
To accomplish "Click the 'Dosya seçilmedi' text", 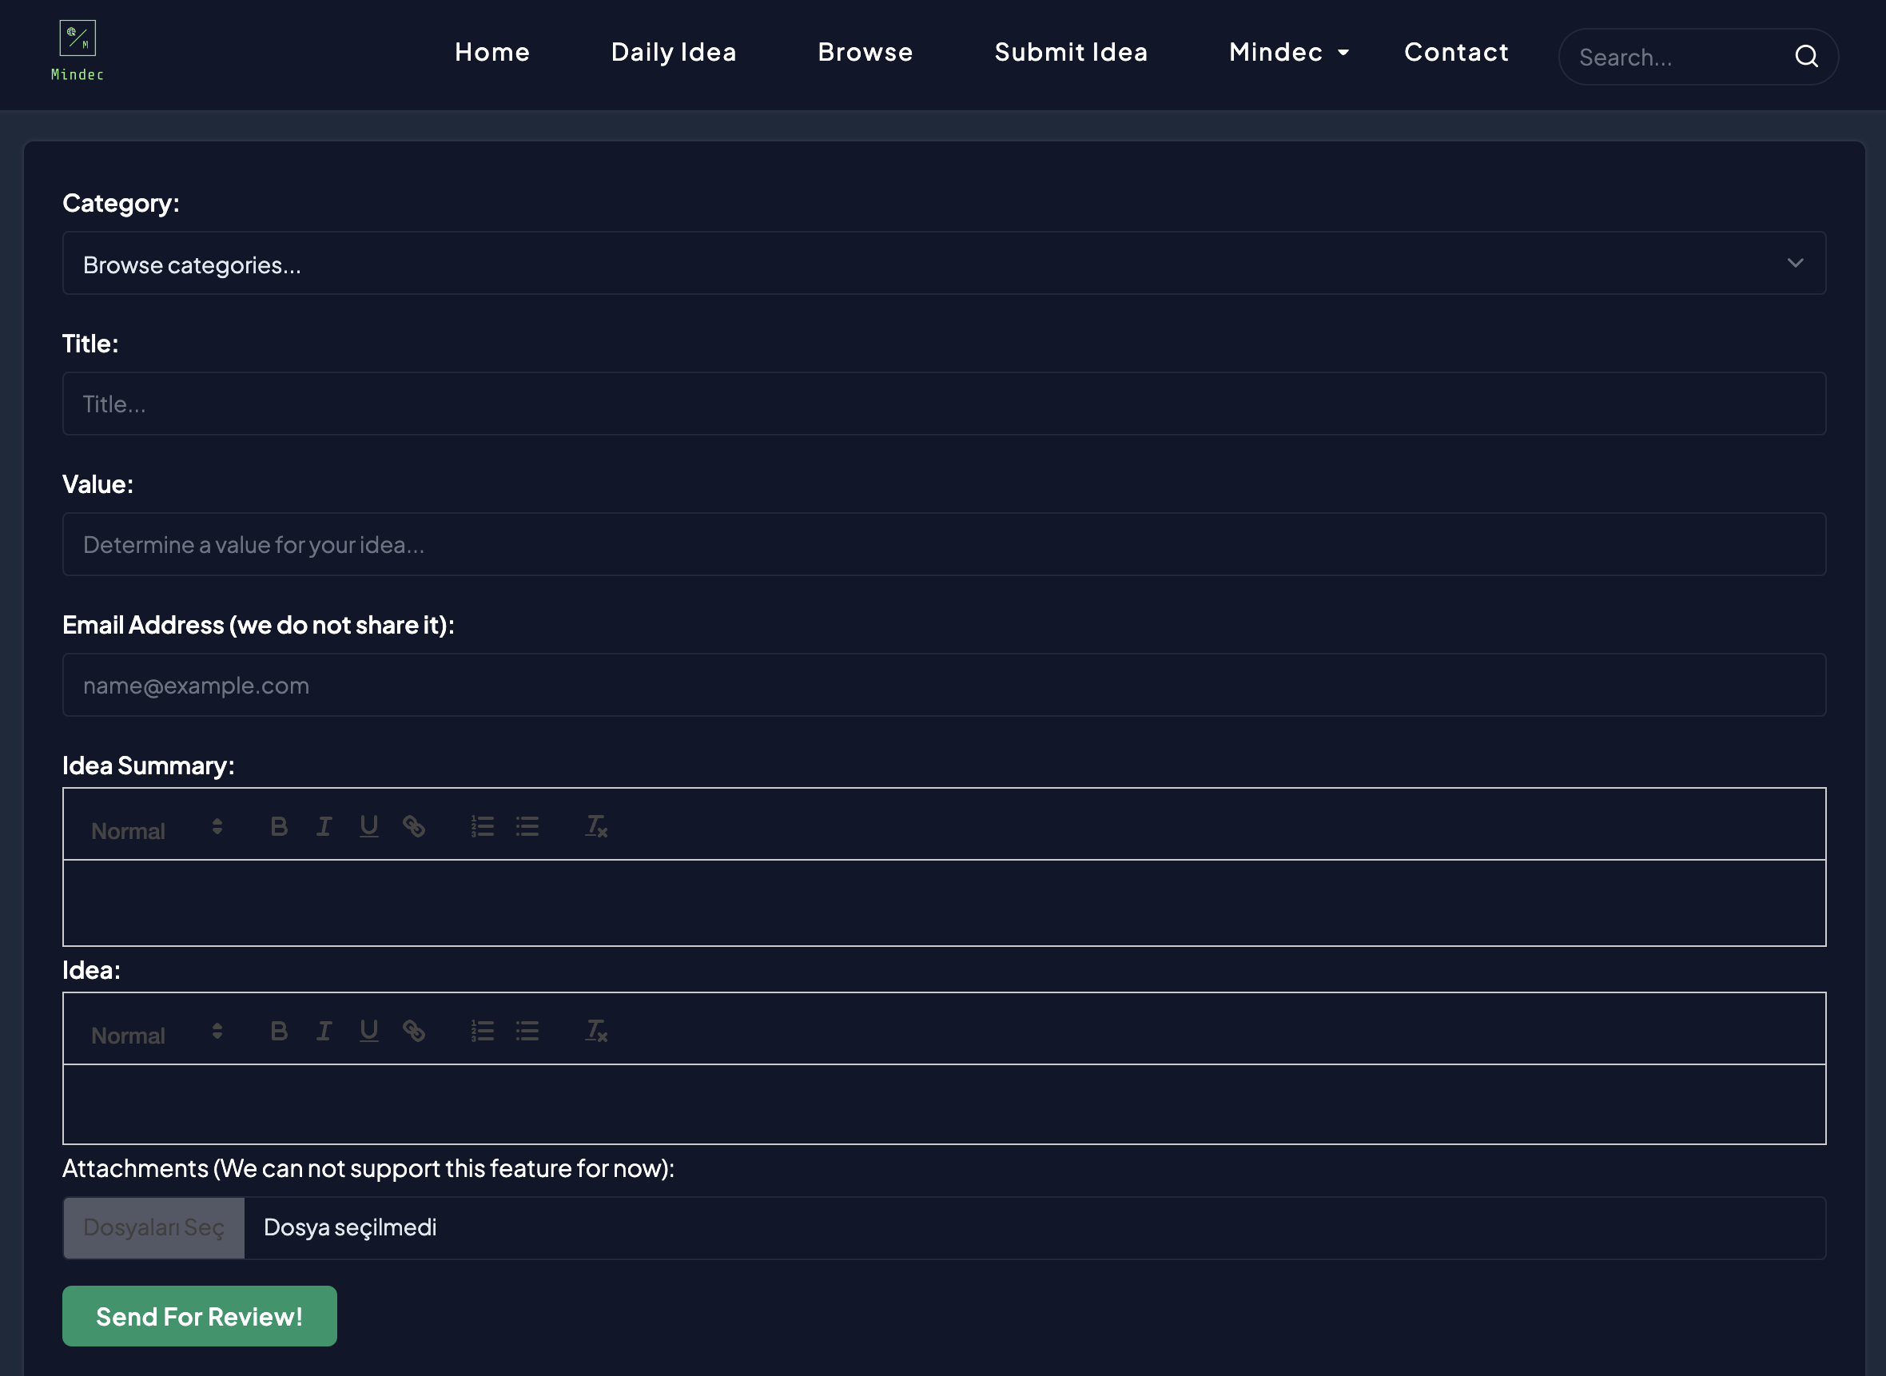I will click(350, 1227).
